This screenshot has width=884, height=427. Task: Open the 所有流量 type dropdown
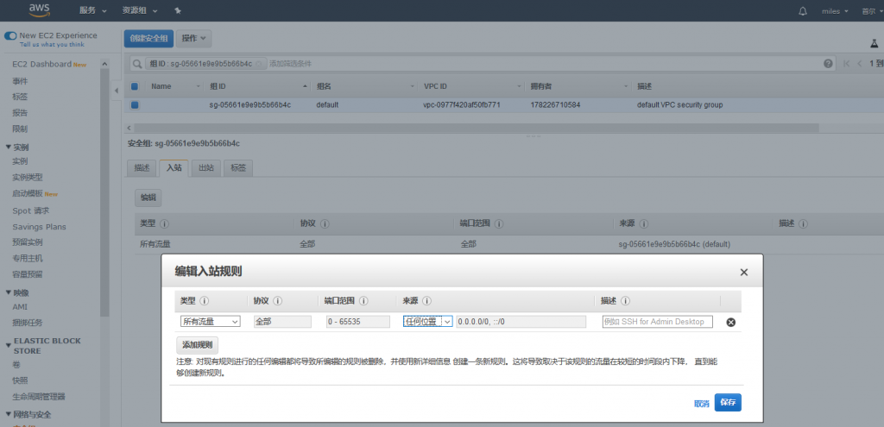[210, 322]
